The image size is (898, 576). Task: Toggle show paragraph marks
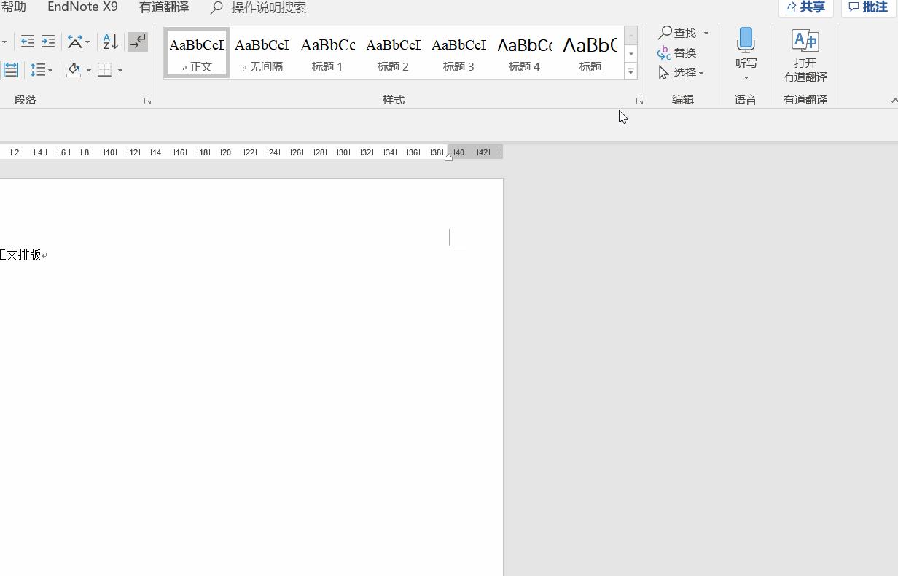point(138,42)
